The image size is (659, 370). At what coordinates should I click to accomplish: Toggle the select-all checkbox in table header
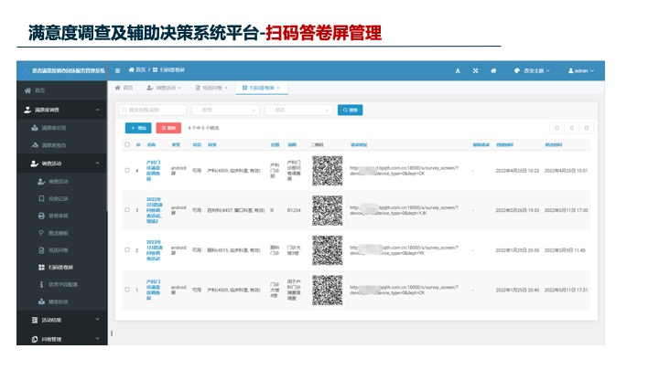[127, 144]
